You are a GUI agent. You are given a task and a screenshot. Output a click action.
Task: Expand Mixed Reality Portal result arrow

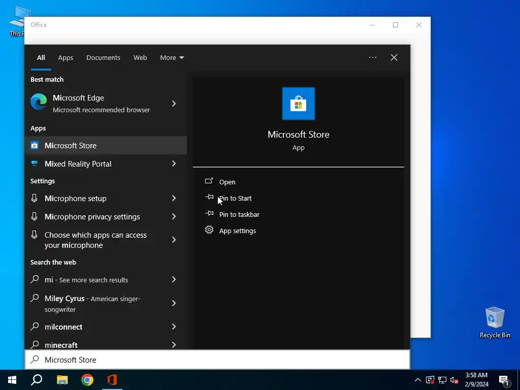click(174, 164)
